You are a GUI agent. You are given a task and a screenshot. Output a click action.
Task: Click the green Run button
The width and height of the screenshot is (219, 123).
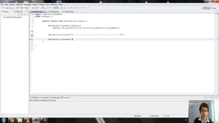point(22,8)
